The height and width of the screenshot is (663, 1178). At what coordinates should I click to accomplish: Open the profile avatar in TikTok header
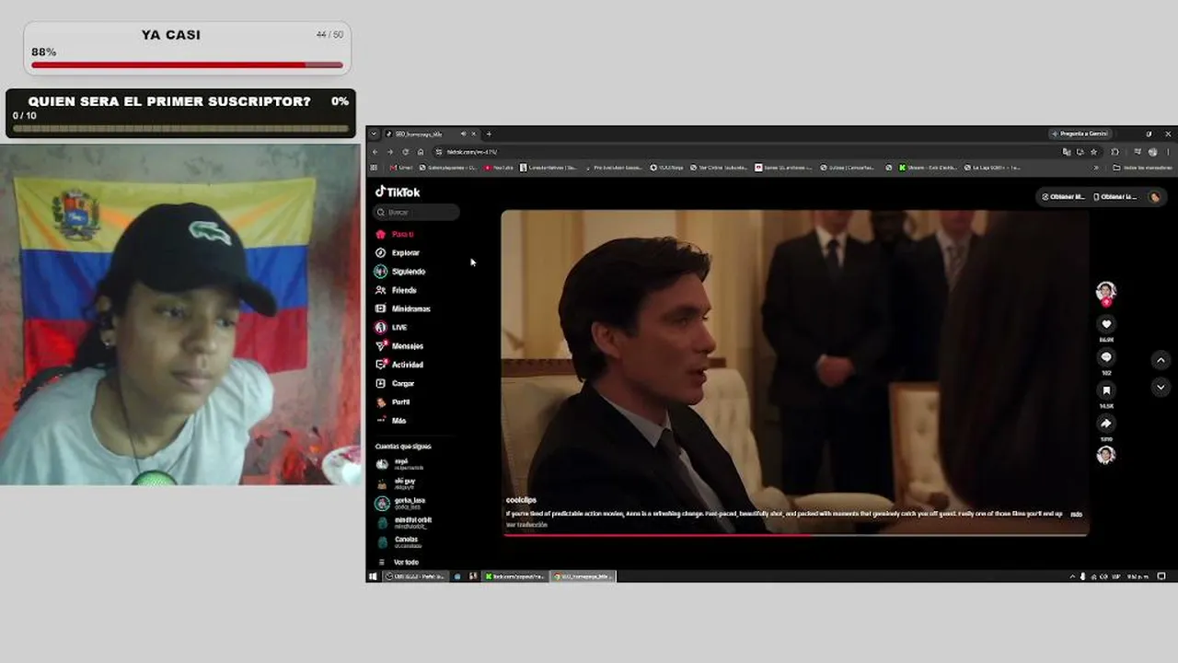[1155, 197]
